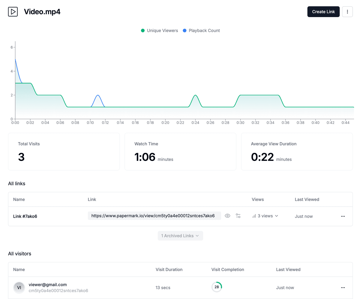
Task: Click the bar chart icon beside 3 views
Action: [x=254, y=216]
